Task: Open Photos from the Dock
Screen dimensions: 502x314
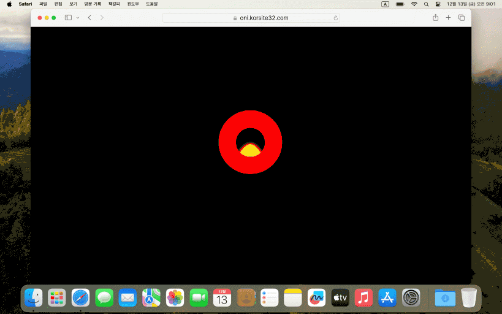Action: pyautogui.click(x=175, y=297)
